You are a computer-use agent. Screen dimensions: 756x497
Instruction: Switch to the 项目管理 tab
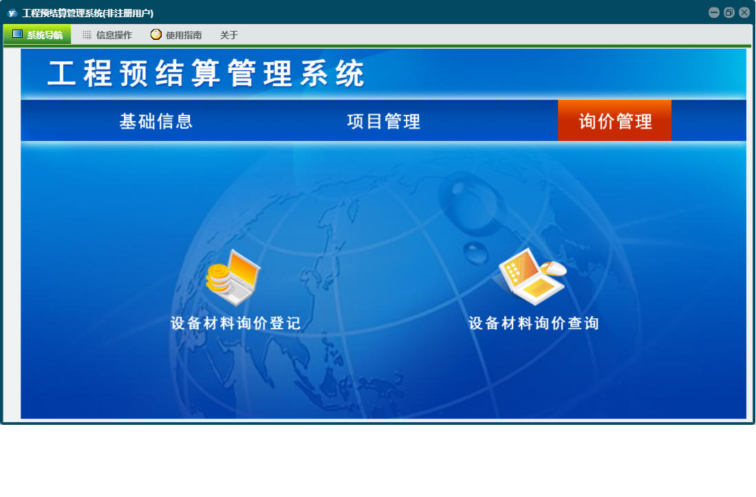[384, 121]
